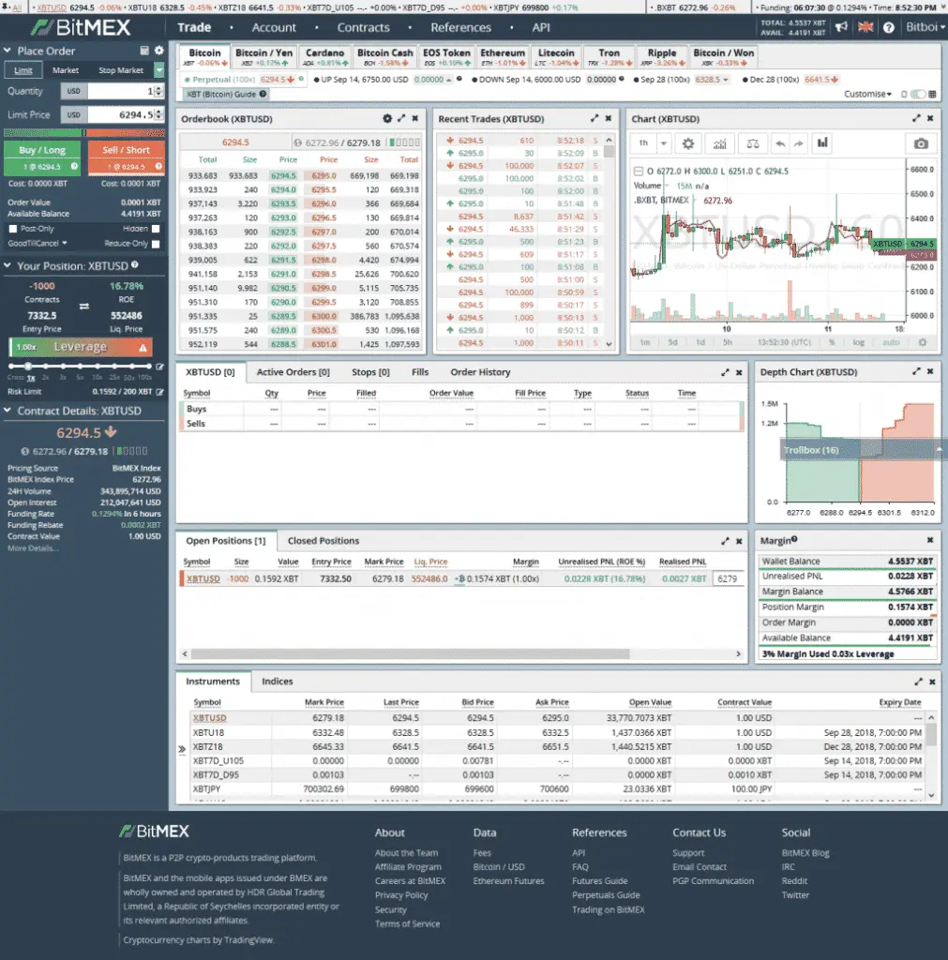Click the British flag language icon
Viewport: 948px width, 960px height.
pos(866,27)
